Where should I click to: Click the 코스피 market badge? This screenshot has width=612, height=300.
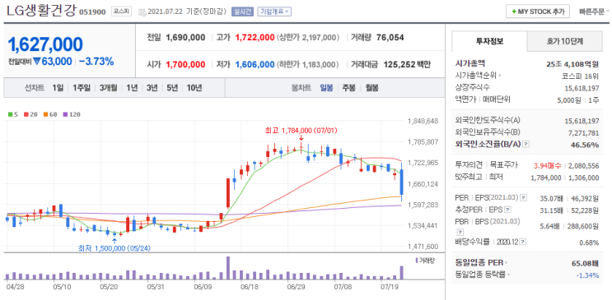[x=119, y=12]
